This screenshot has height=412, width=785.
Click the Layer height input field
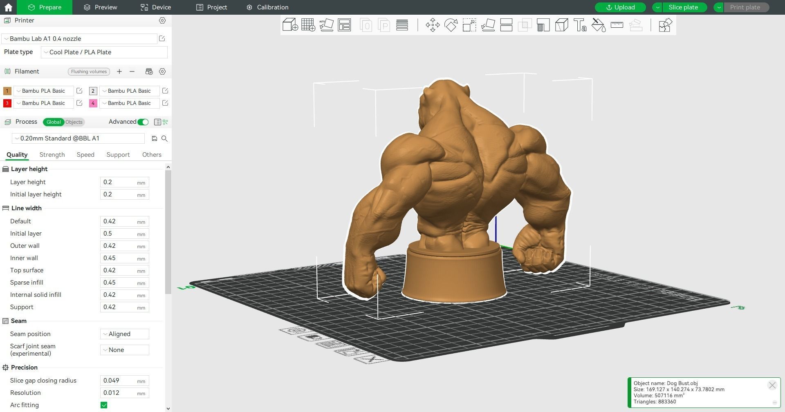point(125,182)
